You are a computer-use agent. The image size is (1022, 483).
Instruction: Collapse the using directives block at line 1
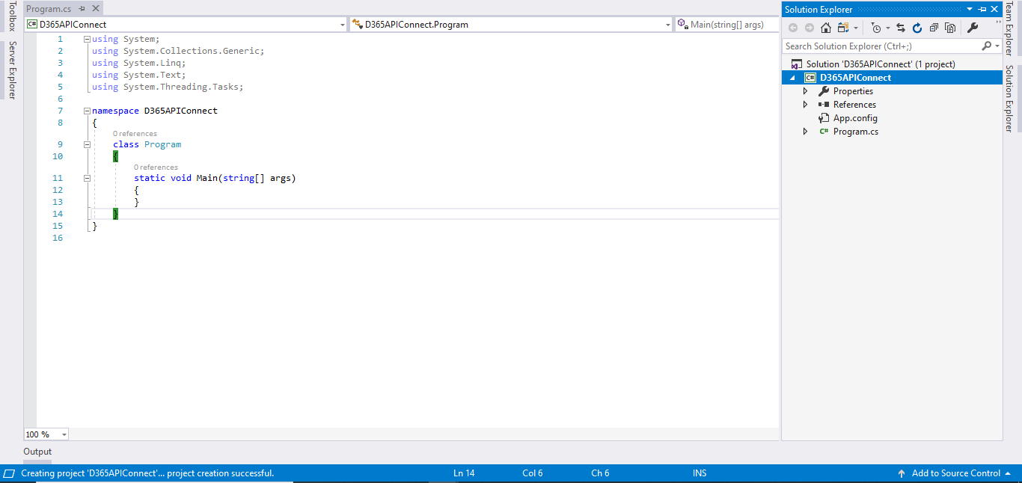click(88, 39)
